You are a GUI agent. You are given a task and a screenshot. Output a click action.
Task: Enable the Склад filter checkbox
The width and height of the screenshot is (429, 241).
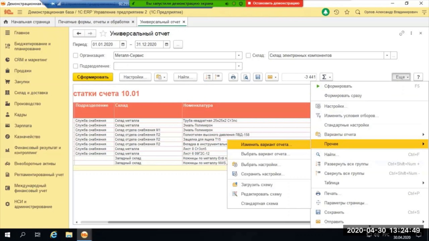pyautogui.click(x=248, y=56)
